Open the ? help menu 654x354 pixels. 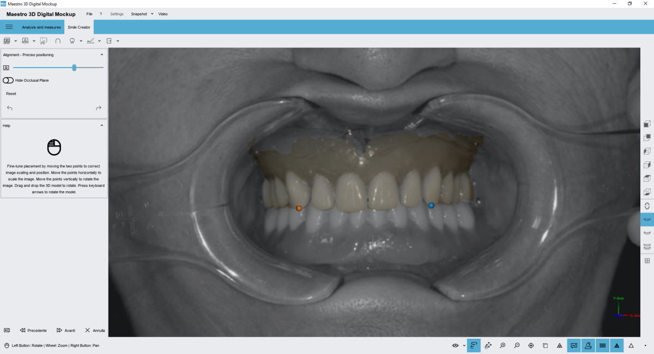101,14
